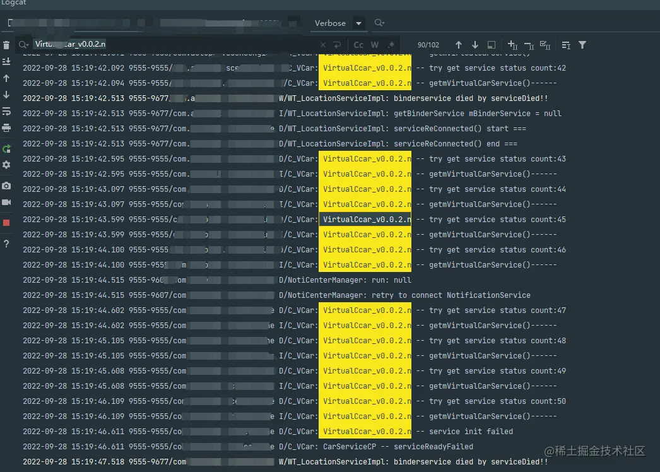
Task: Go to next occurrence with the down arrow
Action: (x=475, y=45)
